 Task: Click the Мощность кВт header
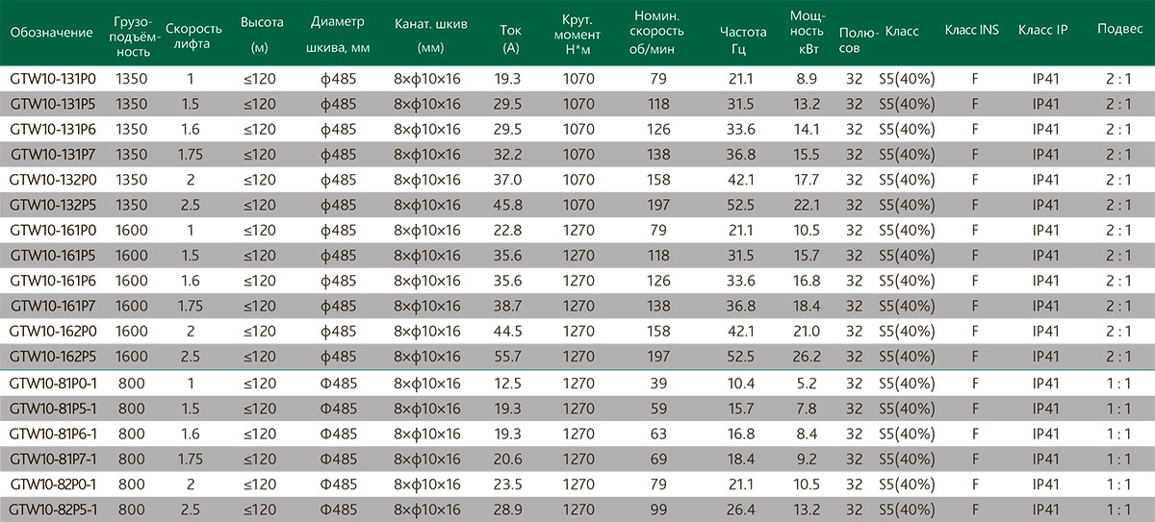tap(805, 25)
